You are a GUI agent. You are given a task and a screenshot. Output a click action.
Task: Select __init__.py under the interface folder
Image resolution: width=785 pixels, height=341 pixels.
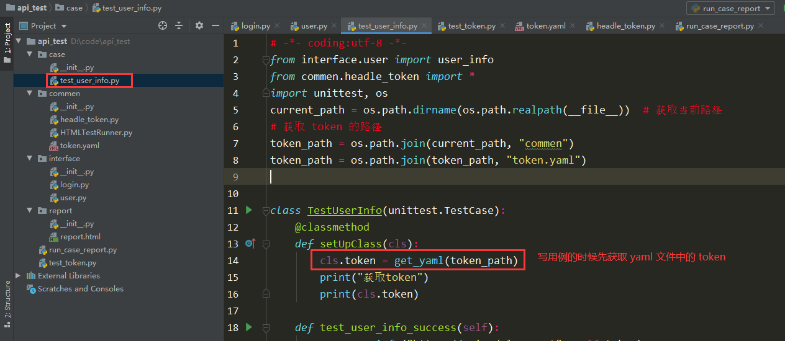click(77, 172)
